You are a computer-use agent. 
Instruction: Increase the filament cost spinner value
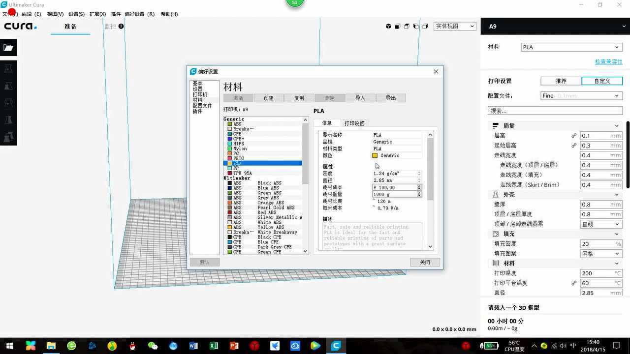point(419,186)
